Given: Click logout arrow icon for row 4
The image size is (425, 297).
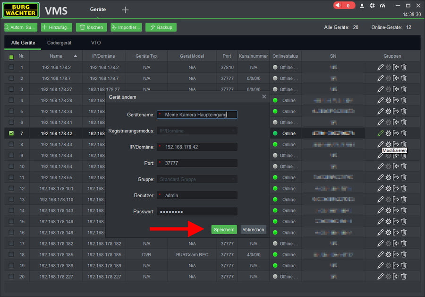Looking at the screenshot, I should (396, 100).
